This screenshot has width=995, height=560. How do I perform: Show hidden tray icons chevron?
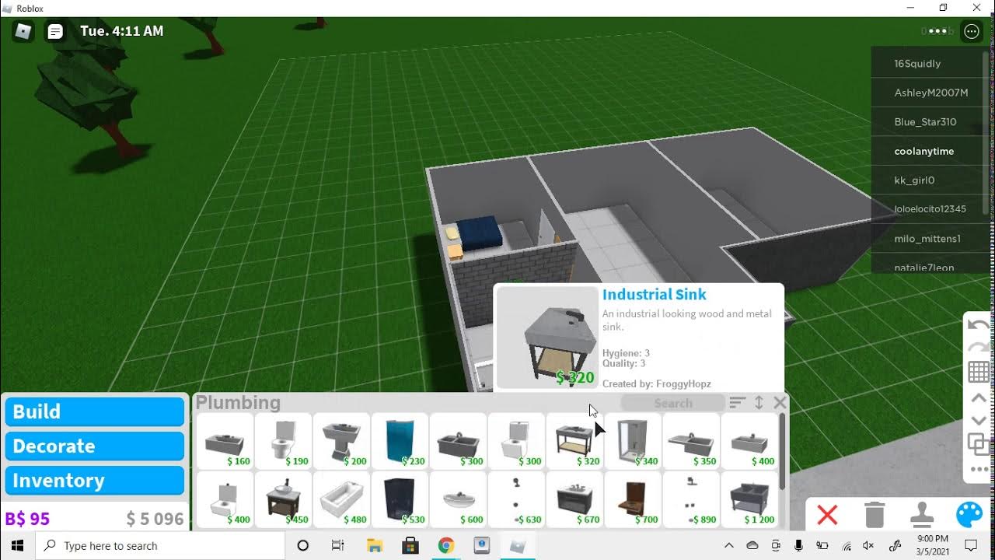click(729, 546)
